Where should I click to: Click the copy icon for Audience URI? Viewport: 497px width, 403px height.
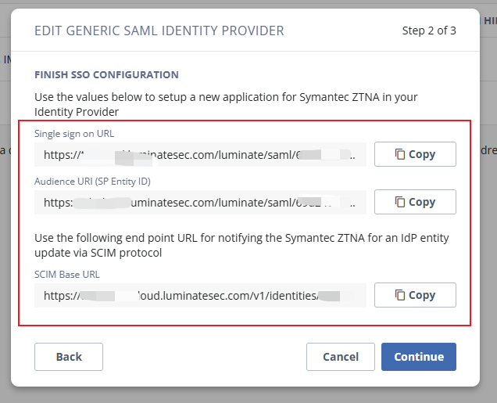pos(400,202)
